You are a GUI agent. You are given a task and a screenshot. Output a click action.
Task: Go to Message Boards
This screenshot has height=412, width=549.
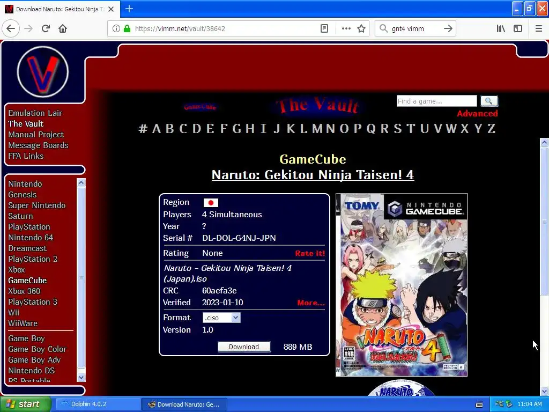(38, 145)
